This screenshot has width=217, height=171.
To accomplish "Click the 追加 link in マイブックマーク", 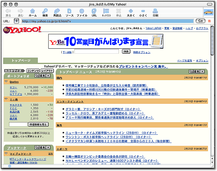I will (x=50, y=154).
